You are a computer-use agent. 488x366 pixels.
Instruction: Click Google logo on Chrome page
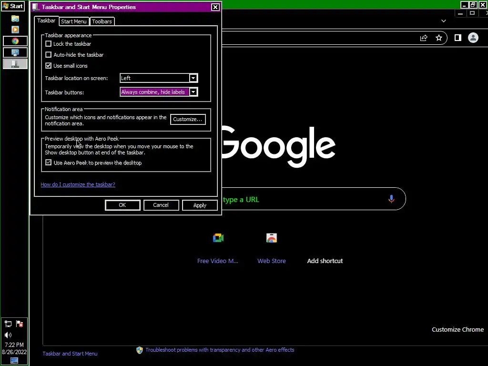[278, 146]
